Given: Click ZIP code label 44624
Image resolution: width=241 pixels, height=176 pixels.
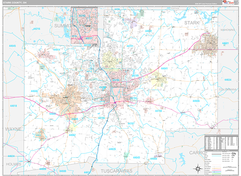Looking at the screenshot, I should click(11, 156).
